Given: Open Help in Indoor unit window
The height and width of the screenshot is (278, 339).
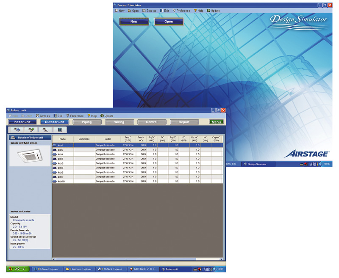Looking at the screenshot, I should pos(92,116).
